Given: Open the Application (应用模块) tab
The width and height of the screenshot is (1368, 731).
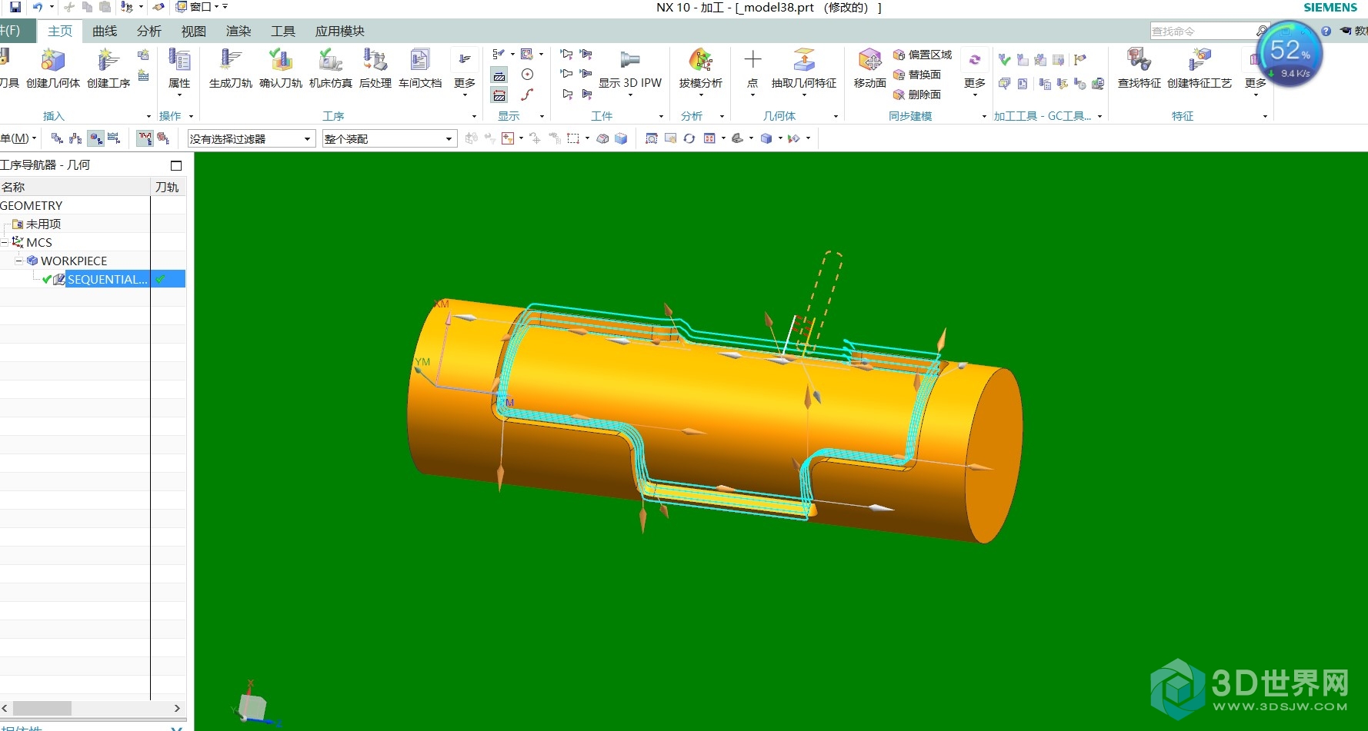Looking at the screenshot, I should (x=340, y=31).
